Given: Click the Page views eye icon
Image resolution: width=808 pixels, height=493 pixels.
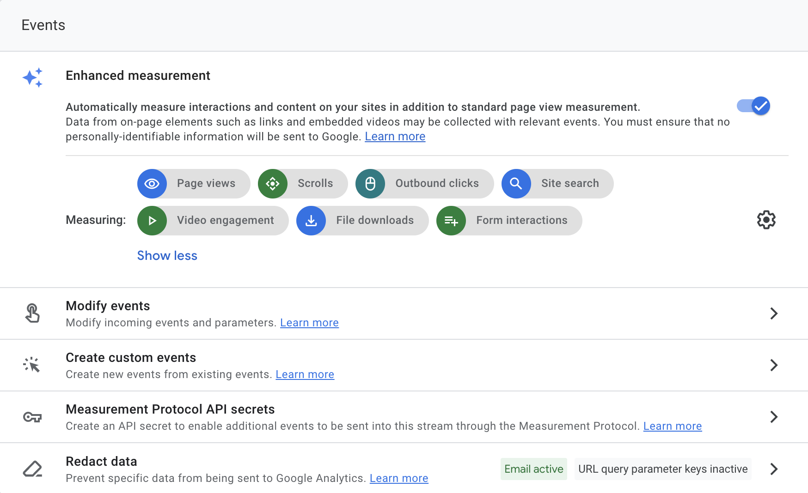Looking at the screenshot, I should click(152, 183).
